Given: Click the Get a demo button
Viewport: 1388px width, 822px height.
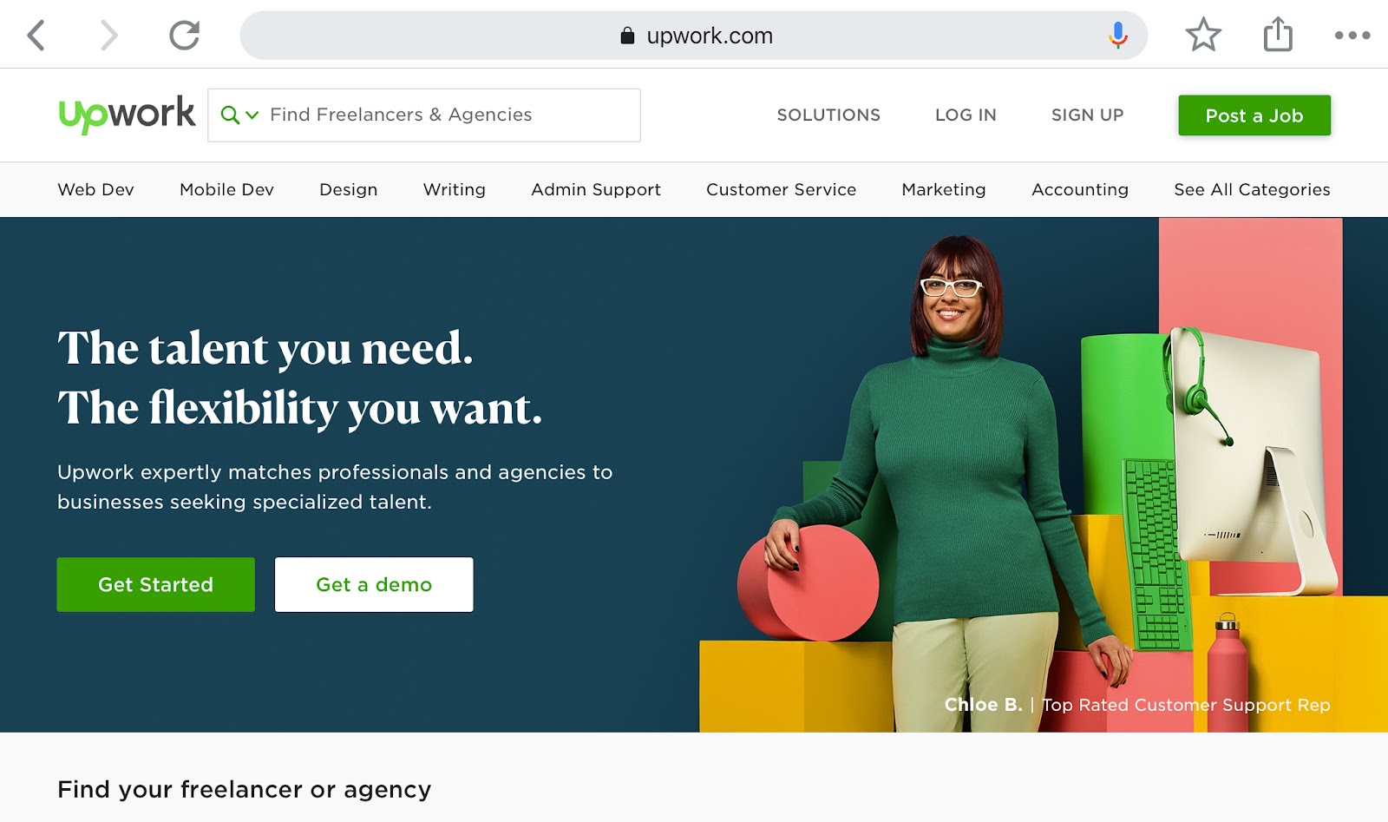Looking at the screenshot, I should point(374,584).
